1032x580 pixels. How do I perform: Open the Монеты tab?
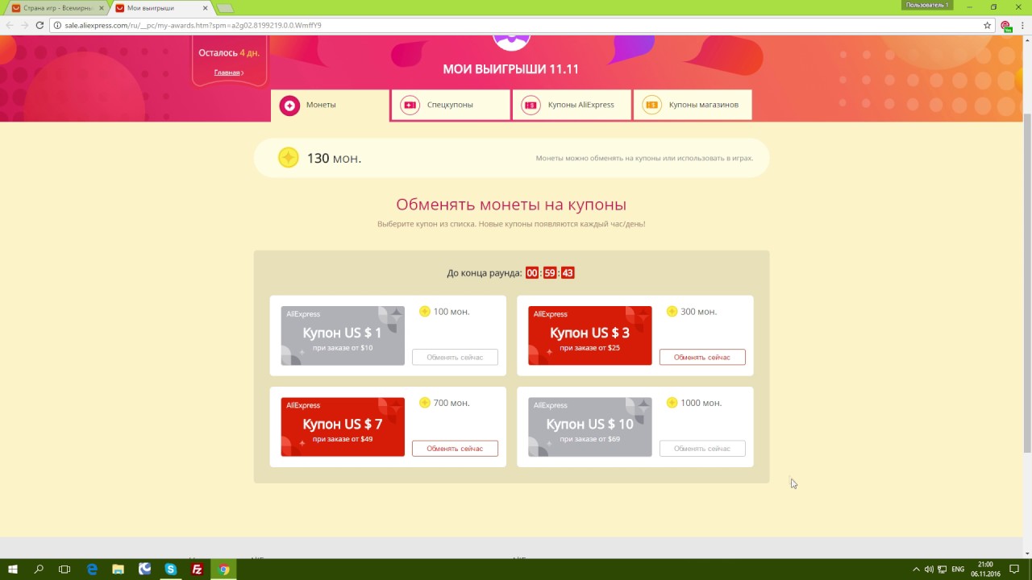(330, 106)
